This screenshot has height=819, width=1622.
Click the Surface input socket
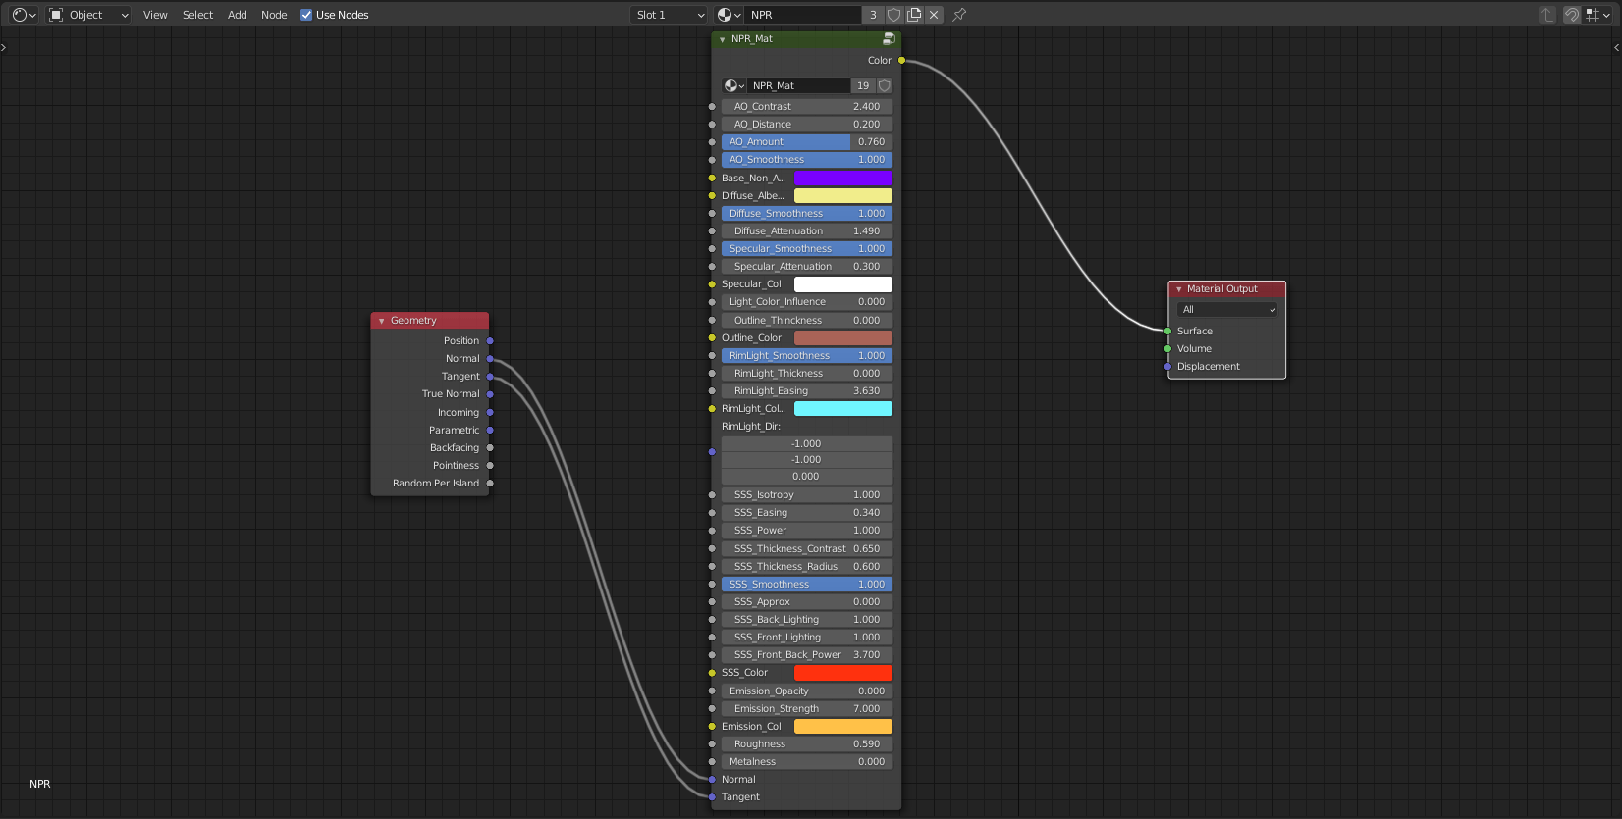pos(1167,332)
